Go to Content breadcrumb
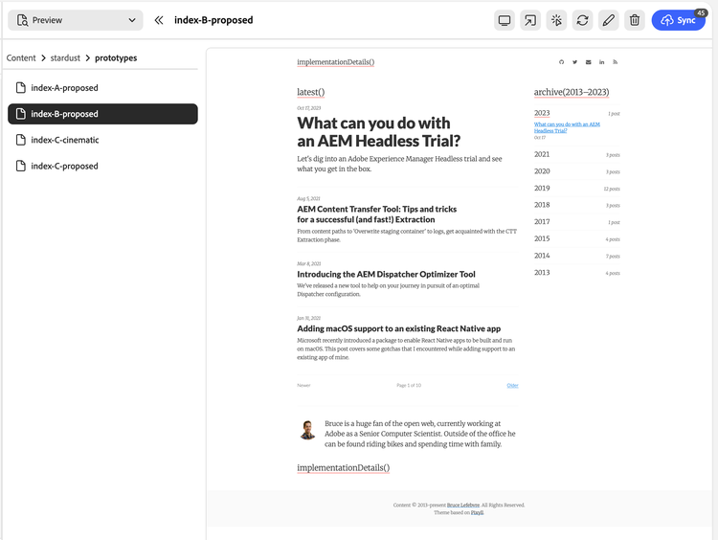 [21, 57]
